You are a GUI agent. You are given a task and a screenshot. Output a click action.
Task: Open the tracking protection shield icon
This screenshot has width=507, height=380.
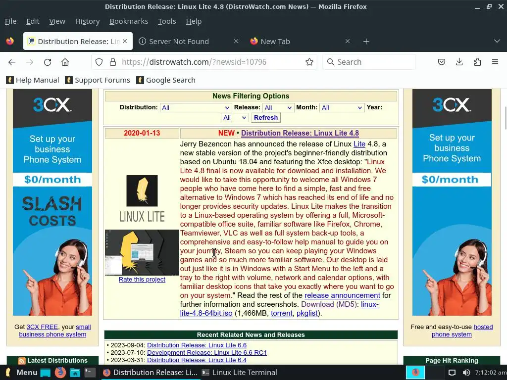coord(99,62)
